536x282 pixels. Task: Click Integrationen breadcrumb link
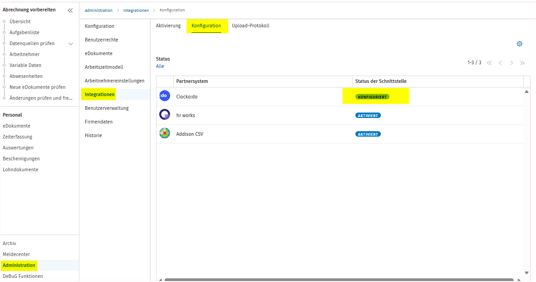(136, 10)
